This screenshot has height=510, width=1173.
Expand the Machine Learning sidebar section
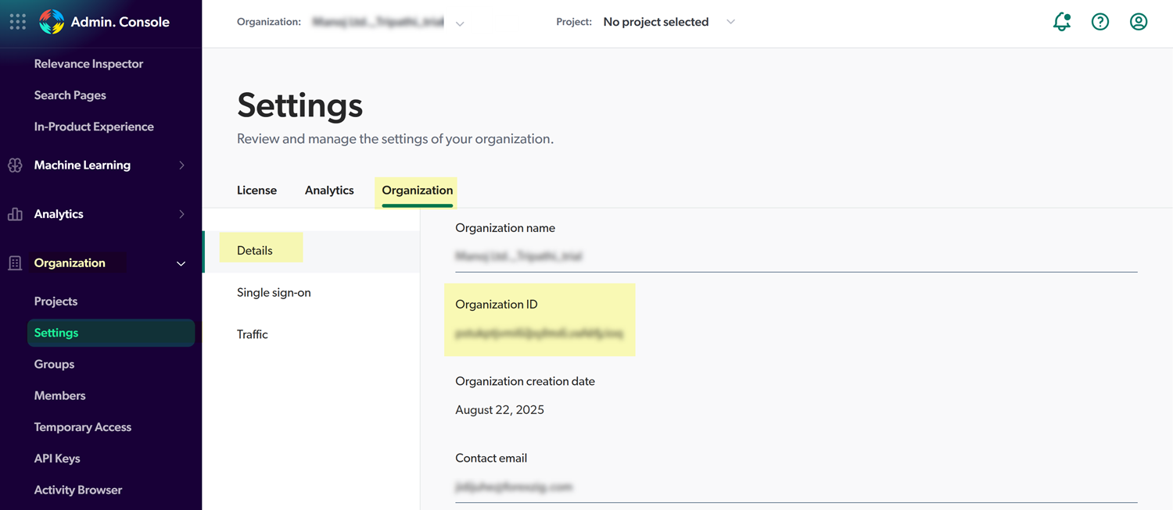tap(181, 166)
